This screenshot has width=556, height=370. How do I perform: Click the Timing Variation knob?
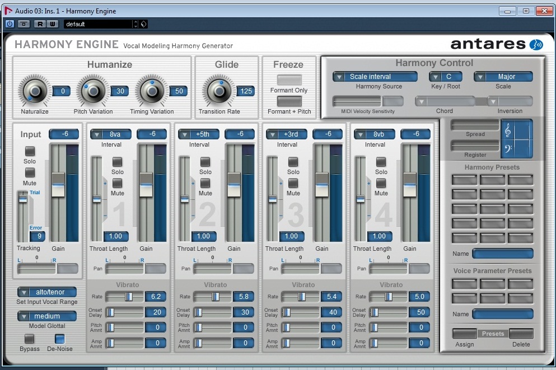[152, 91]
